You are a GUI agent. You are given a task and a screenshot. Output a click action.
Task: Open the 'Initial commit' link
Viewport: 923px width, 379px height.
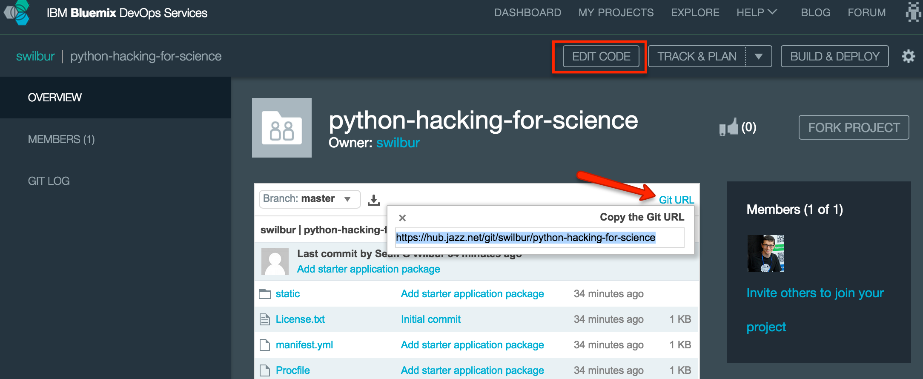coord(431,319)
